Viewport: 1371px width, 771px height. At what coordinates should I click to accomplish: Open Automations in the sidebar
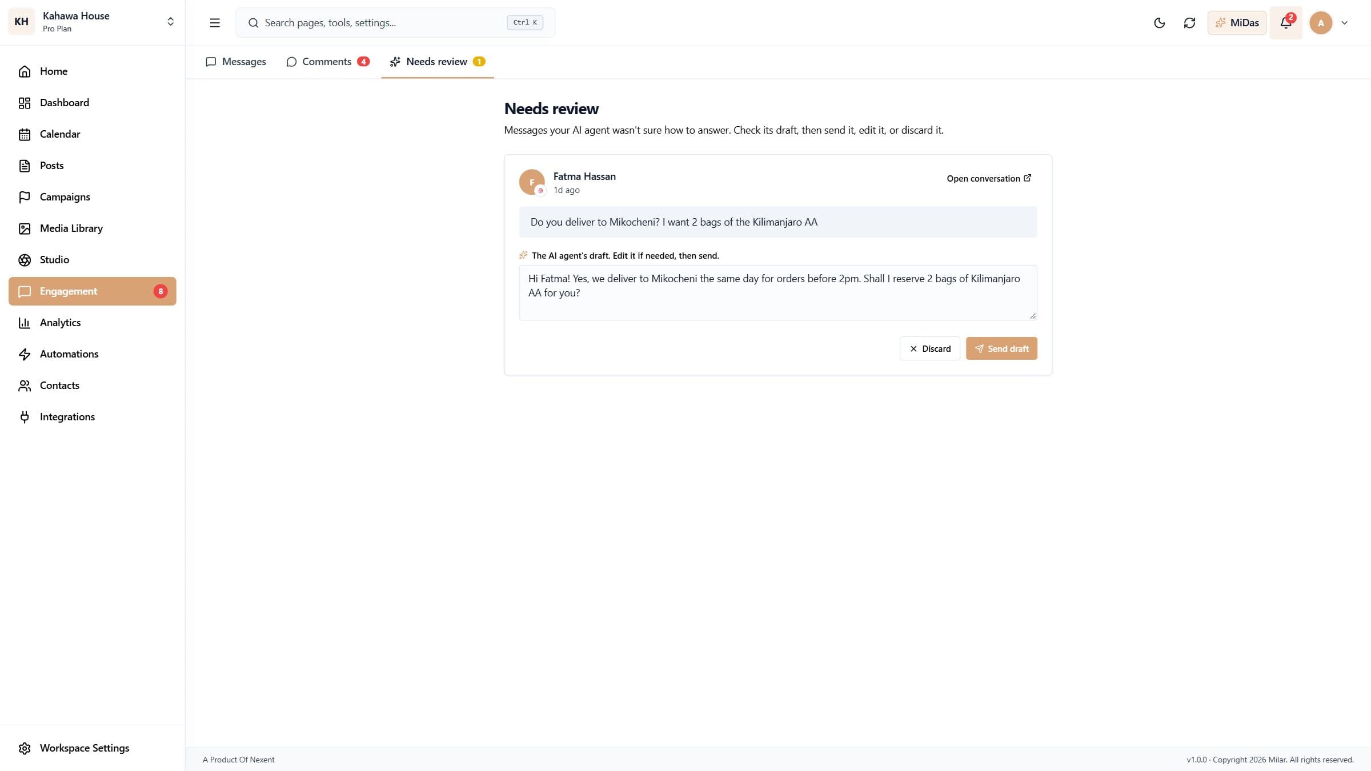(x=93, y=354)
